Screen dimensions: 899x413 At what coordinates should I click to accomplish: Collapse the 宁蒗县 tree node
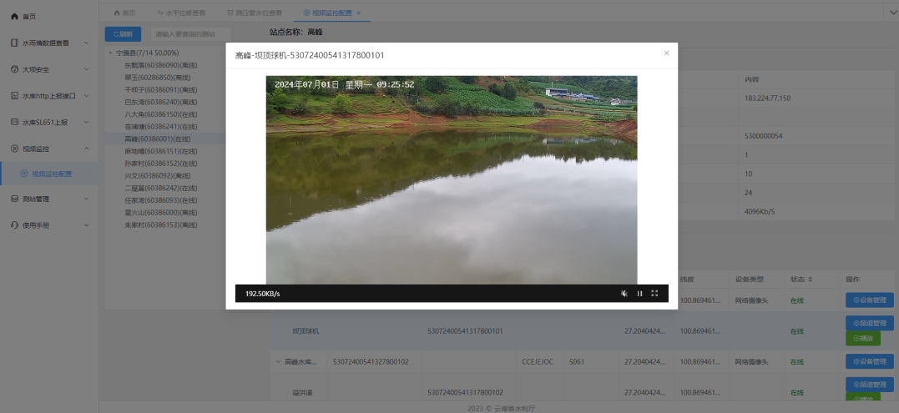(112, 53)
